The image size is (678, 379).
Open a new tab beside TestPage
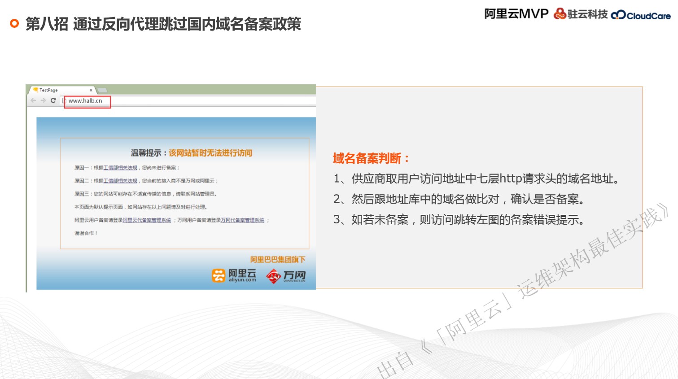click(102, 90)
